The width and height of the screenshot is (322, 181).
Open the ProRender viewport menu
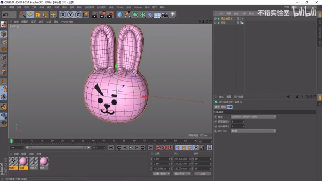67,21
